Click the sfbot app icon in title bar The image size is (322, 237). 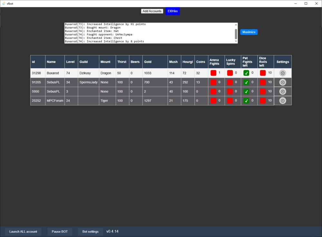[x=4, y=4]
